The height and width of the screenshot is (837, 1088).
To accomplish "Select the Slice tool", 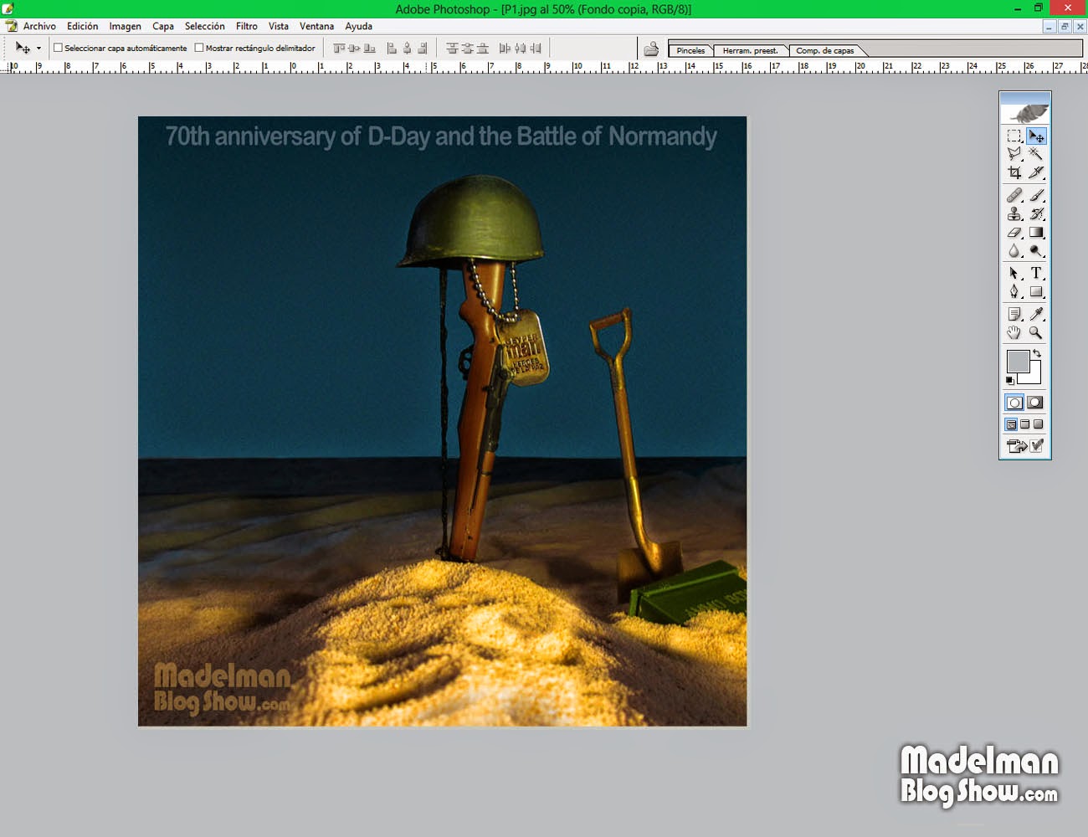I will [x=1036, y=172].
